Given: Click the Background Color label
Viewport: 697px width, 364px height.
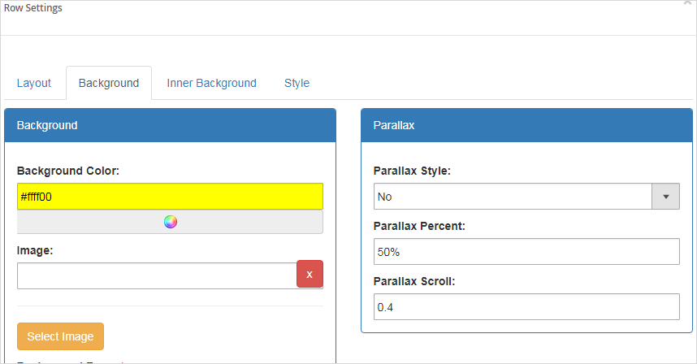Looking at the screenshot, I should coord(68,171).
